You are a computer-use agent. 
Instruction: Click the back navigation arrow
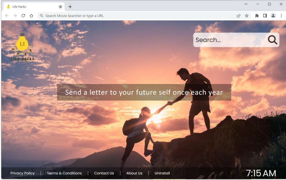pos(7,16)
